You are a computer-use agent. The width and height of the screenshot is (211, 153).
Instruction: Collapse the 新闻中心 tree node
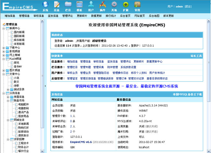pos(4,28)
